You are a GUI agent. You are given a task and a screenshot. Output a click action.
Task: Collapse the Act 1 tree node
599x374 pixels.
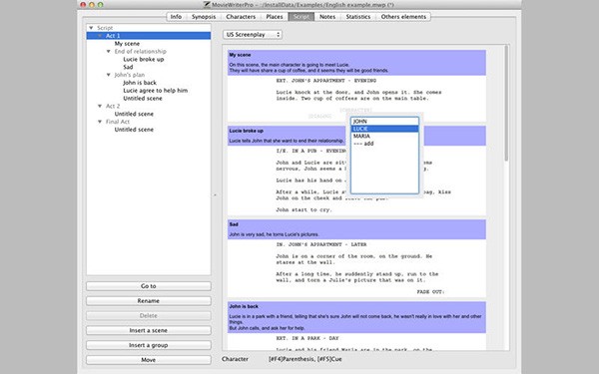coord(100,36)
